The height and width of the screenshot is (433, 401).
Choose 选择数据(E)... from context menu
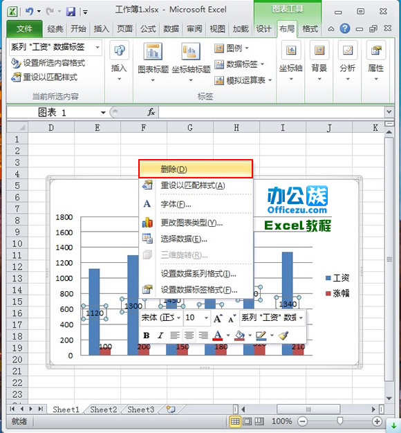pos(196,239)
